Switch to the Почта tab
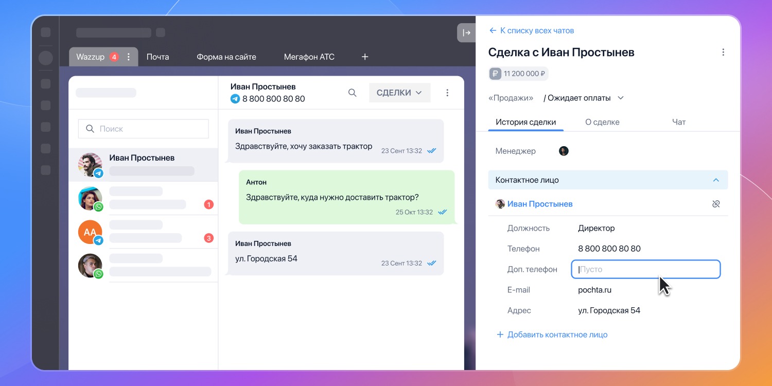 point(157,57)
